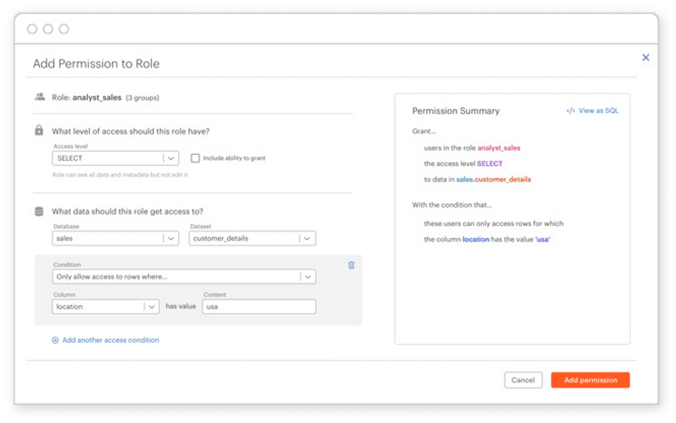
Task: Click the third window control circle
Action: pyautogui.click(x=64, y=29)
